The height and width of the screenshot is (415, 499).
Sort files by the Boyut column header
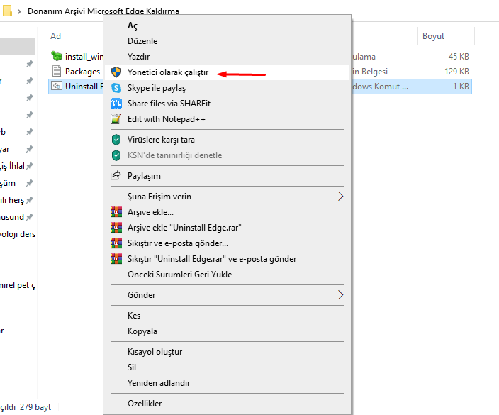(x=433, y=36)
